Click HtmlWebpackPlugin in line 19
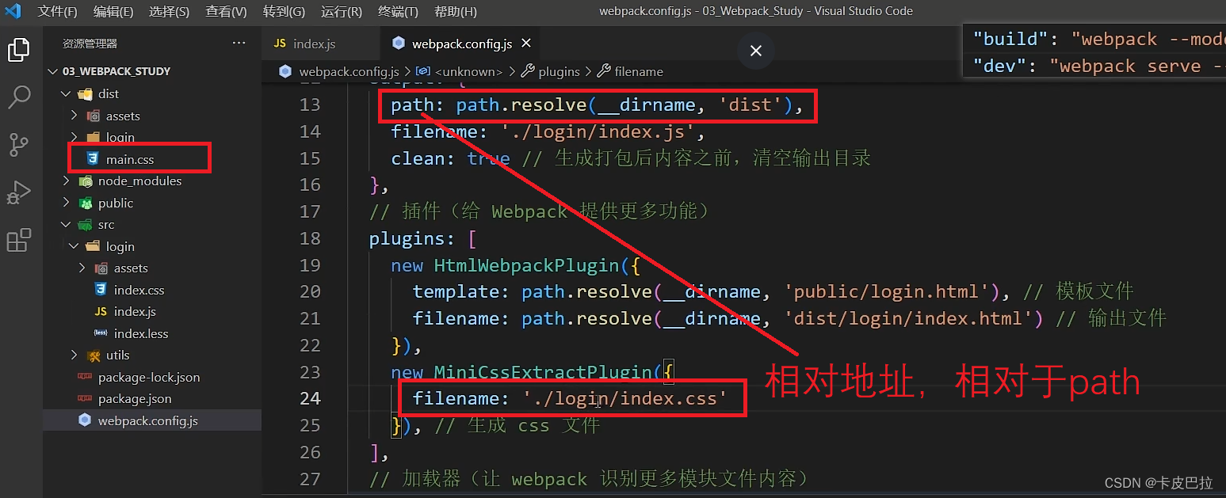 (526, 265)
